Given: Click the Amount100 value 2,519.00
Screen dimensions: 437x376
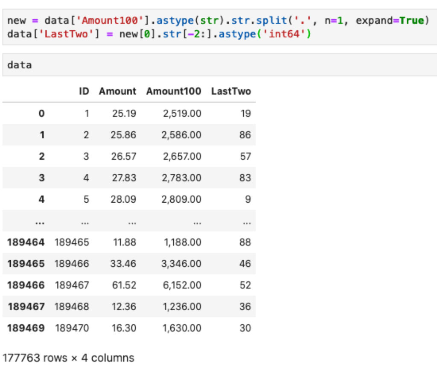Looking at the screenshot, I should pos(182,114).
